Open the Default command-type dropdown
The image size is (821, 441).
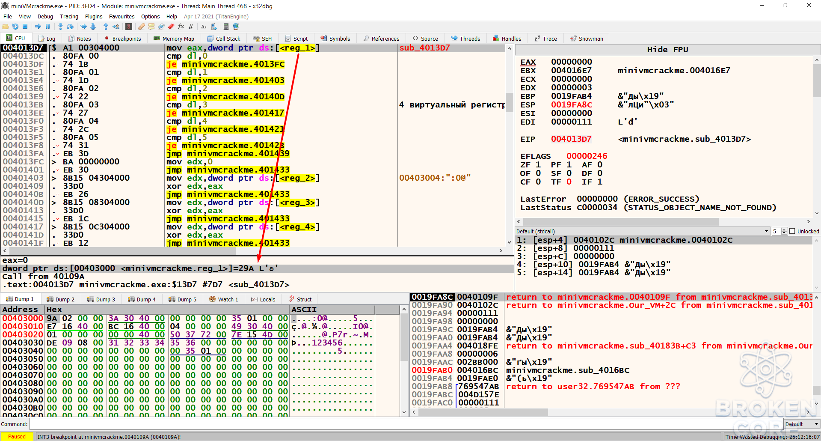click(x=802, y=424)
